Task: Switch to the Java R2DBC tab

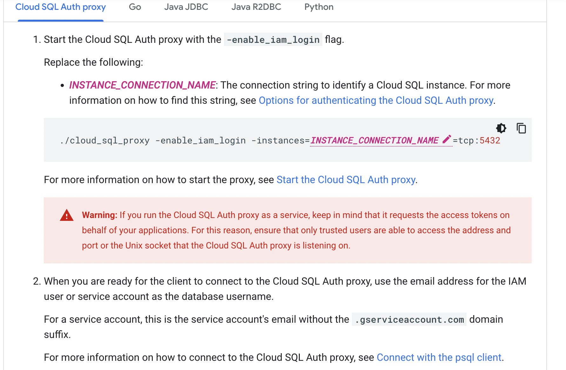Action: (256, 7)
